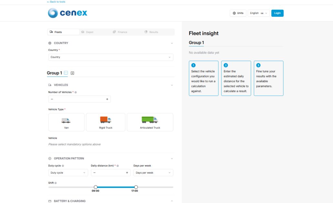333x203 pixels.
Task: Click Duty cycle info icon
Action: pyautogui.click(x=63, y=166)
